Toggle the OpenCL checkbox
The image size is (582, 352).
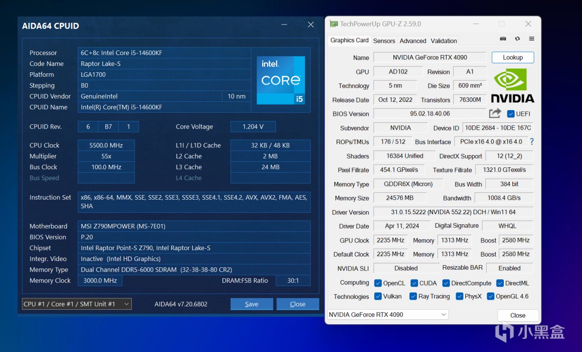point(378,283)
